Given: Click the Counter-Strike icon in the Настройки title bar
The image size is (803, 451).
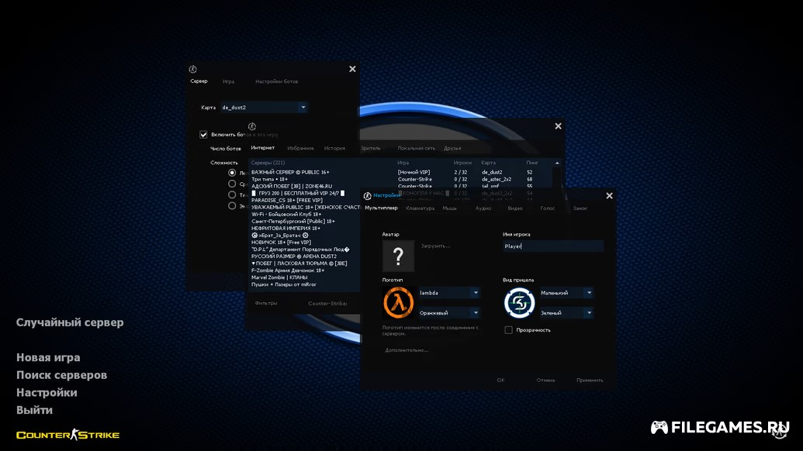Looking at the screenshot, I should (367, 196).
